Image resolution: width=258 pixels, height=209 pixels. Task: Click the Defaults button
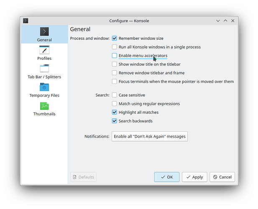[x=84, y=177]
